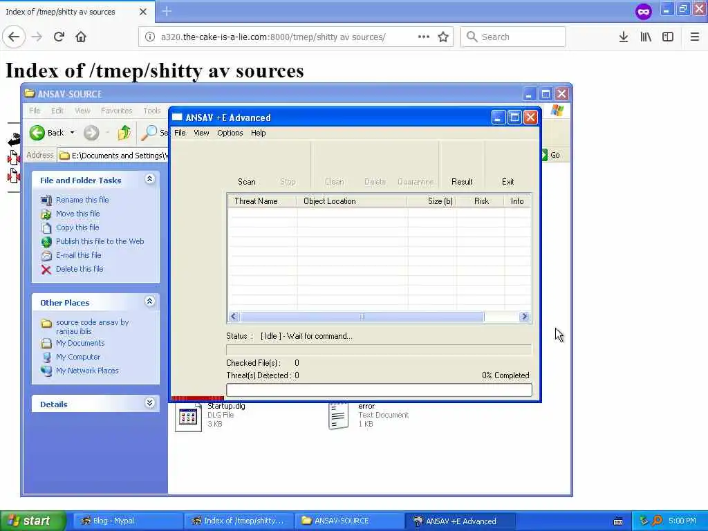
Task: Close the Index of /tmep tab
Action: (143, 12)
